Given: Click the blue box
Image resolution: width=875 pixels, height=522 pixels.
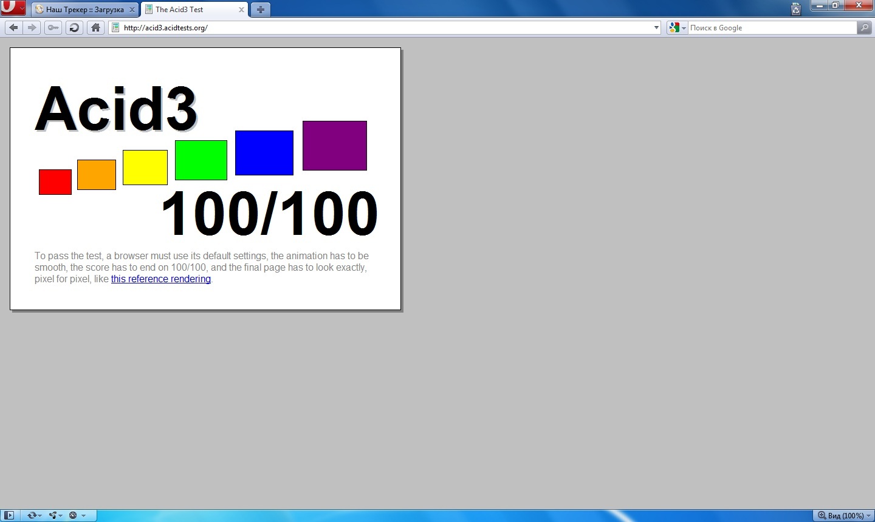Looking at the screenshot, I should pos(264,153).
